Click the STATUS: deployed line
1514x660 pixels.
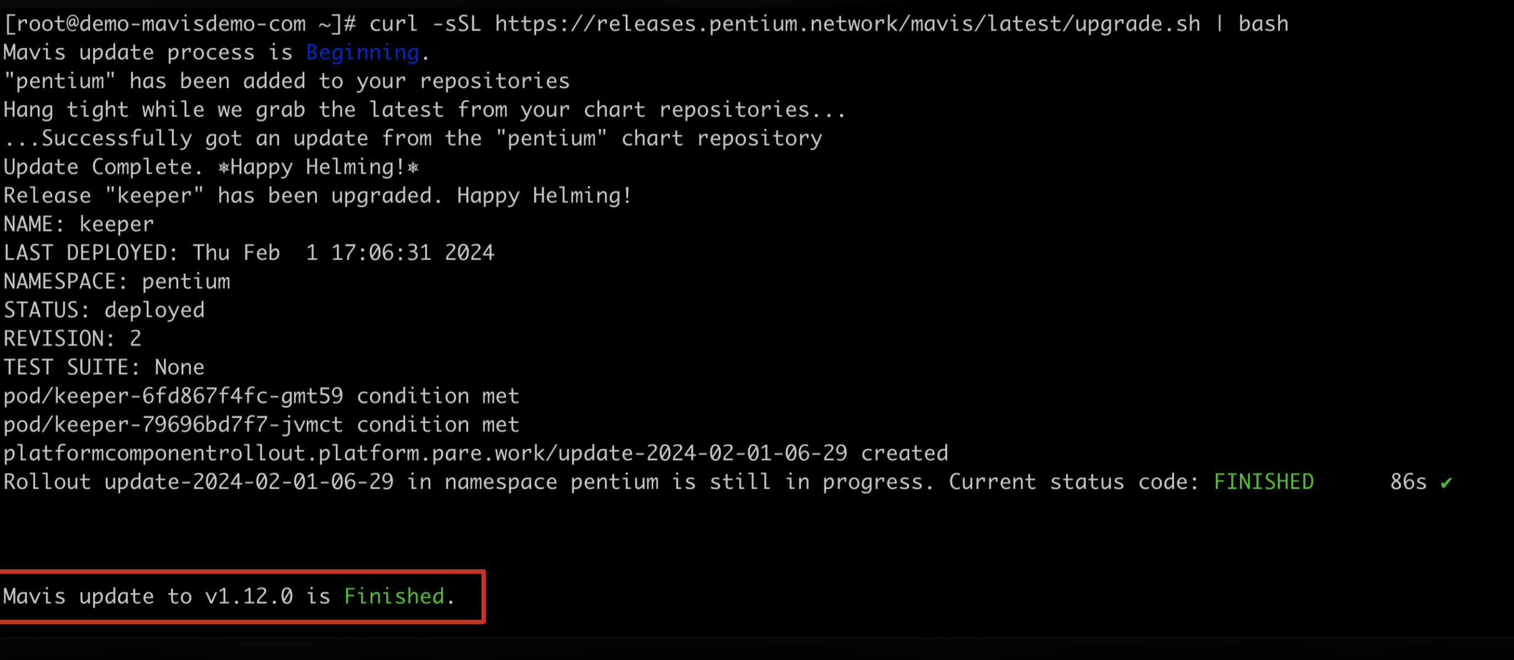[104, 310]
